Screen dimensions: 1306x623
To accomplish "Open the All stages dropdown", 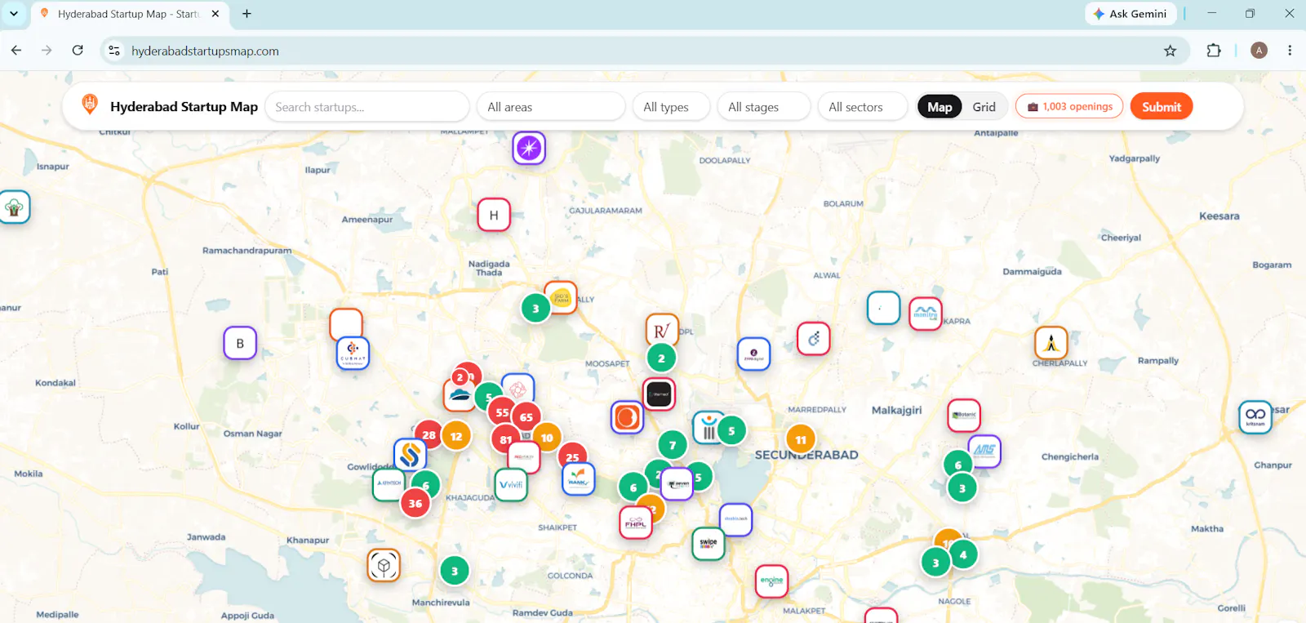I will point(764,106).
